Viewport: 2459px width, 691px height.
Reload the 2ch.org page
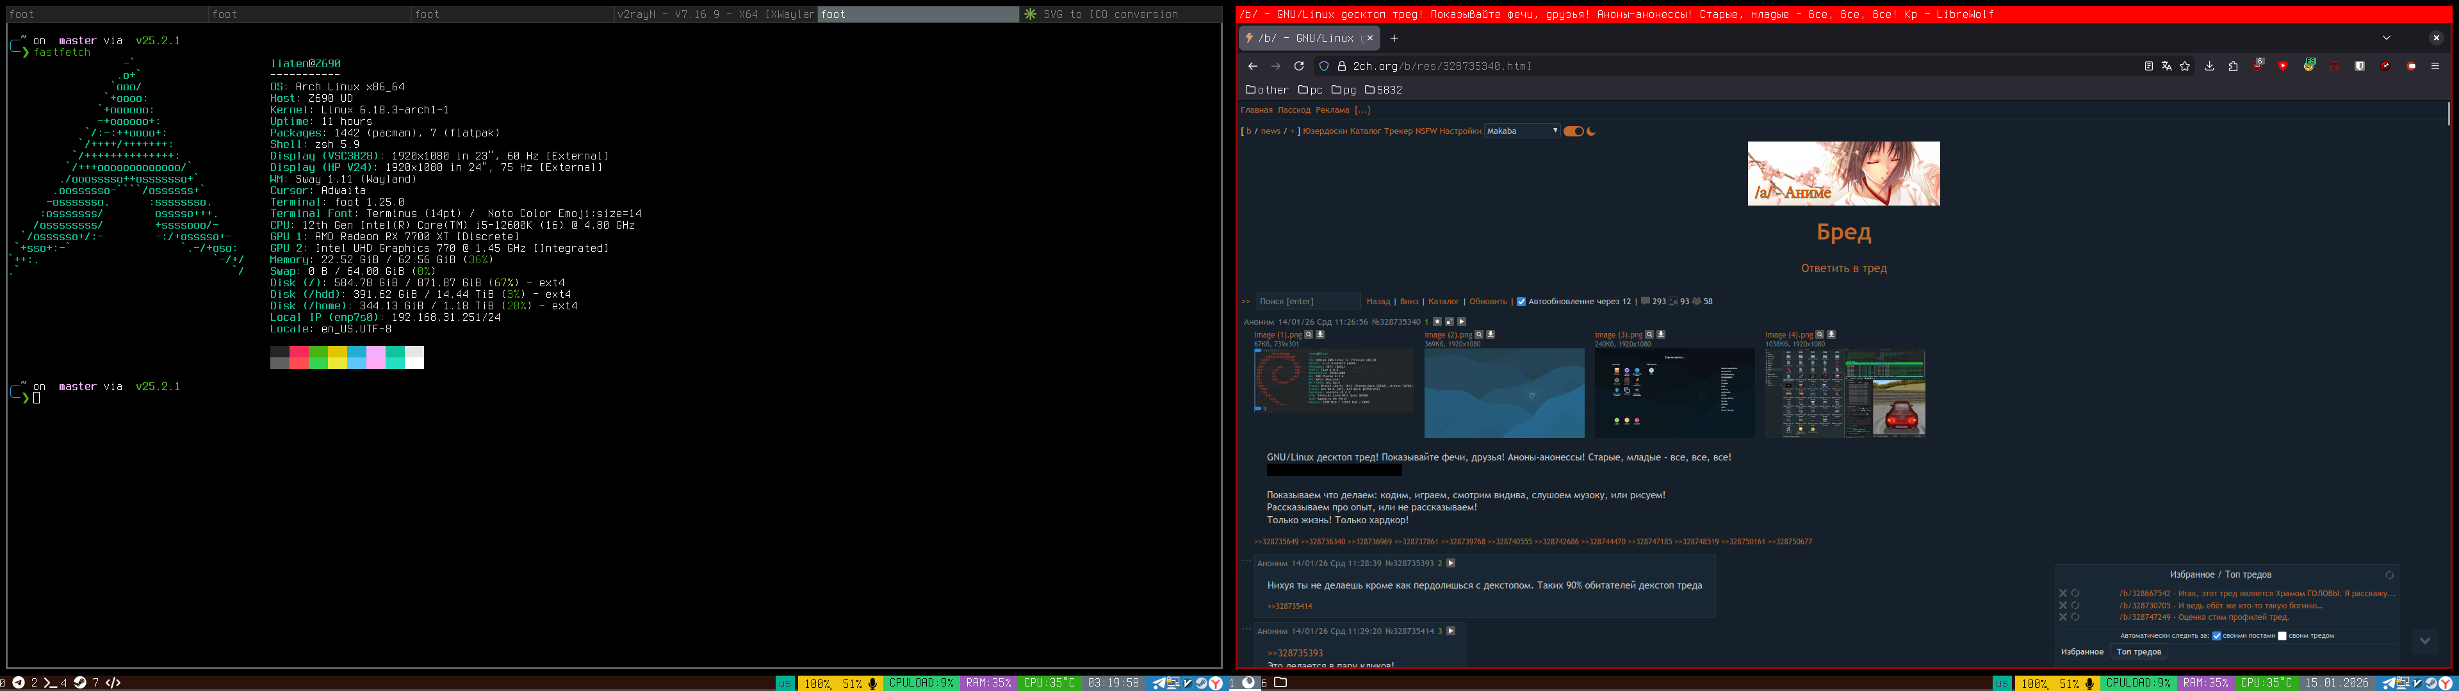tap(1298, 66)
